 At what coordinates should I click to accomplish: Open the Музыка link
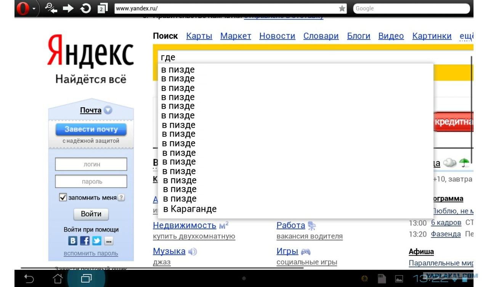point(169,251)
